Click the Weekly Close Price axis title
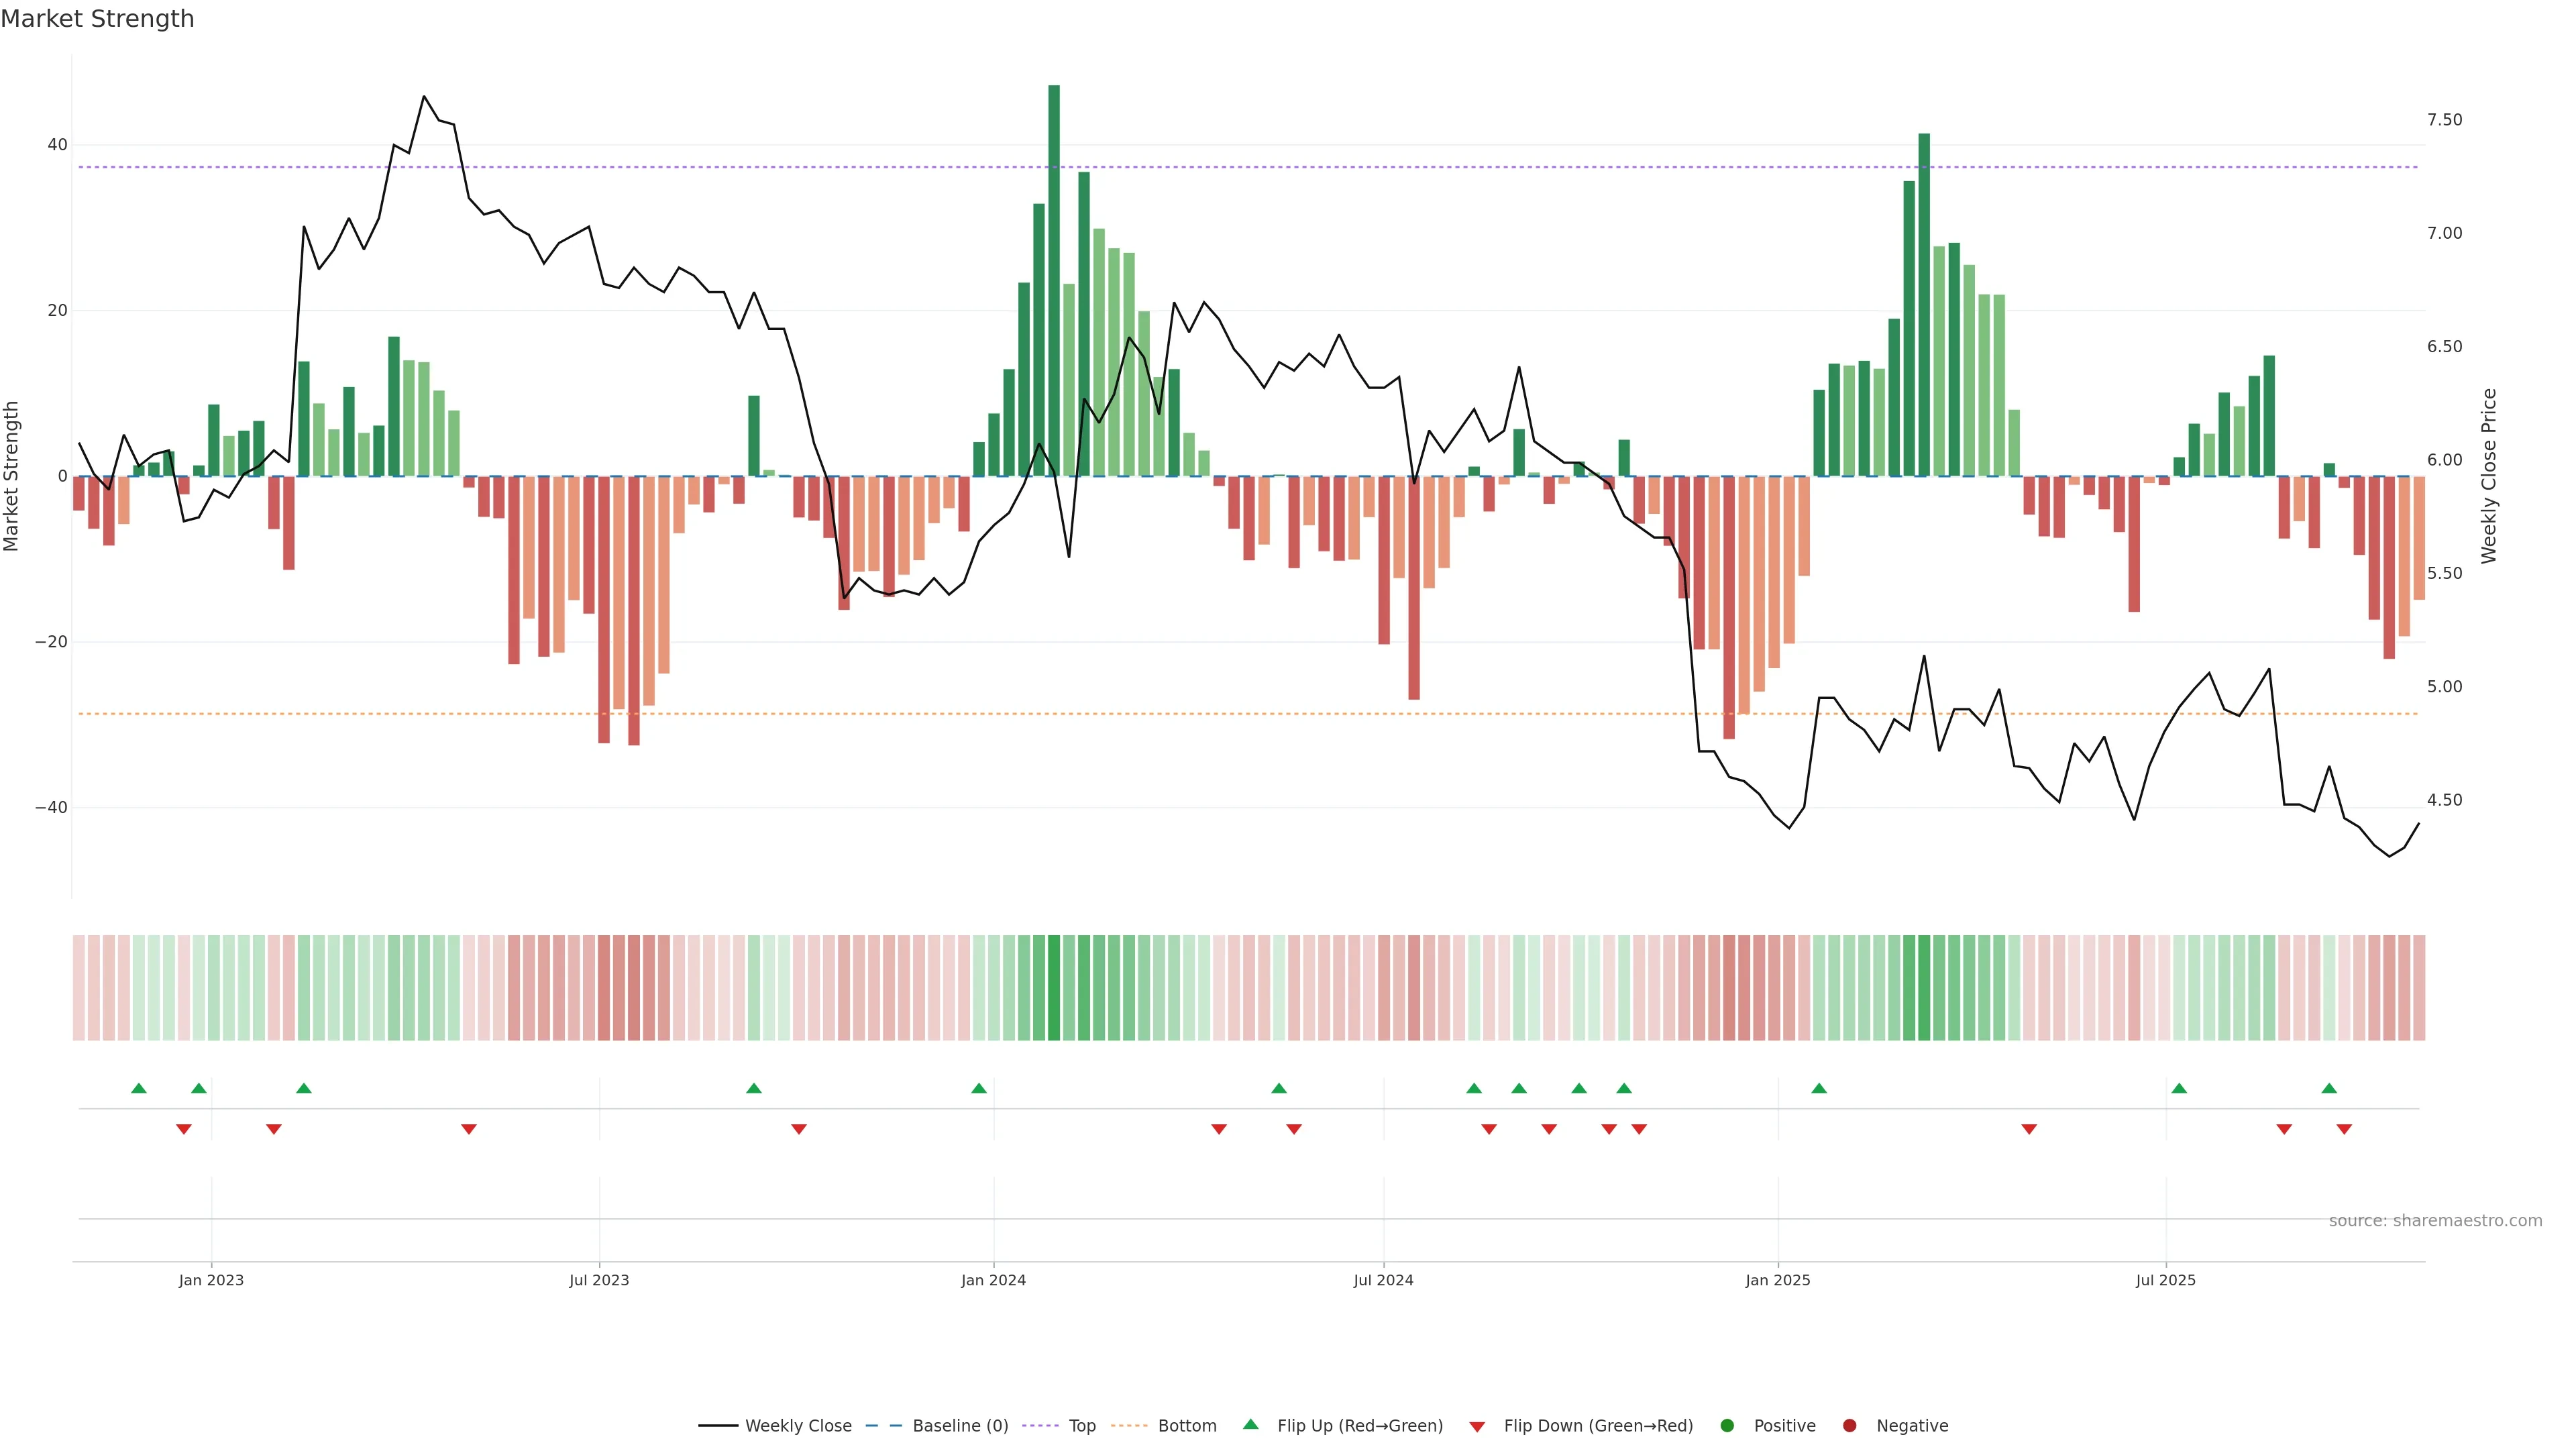2576x1449 pixels. pos(2489,476)
